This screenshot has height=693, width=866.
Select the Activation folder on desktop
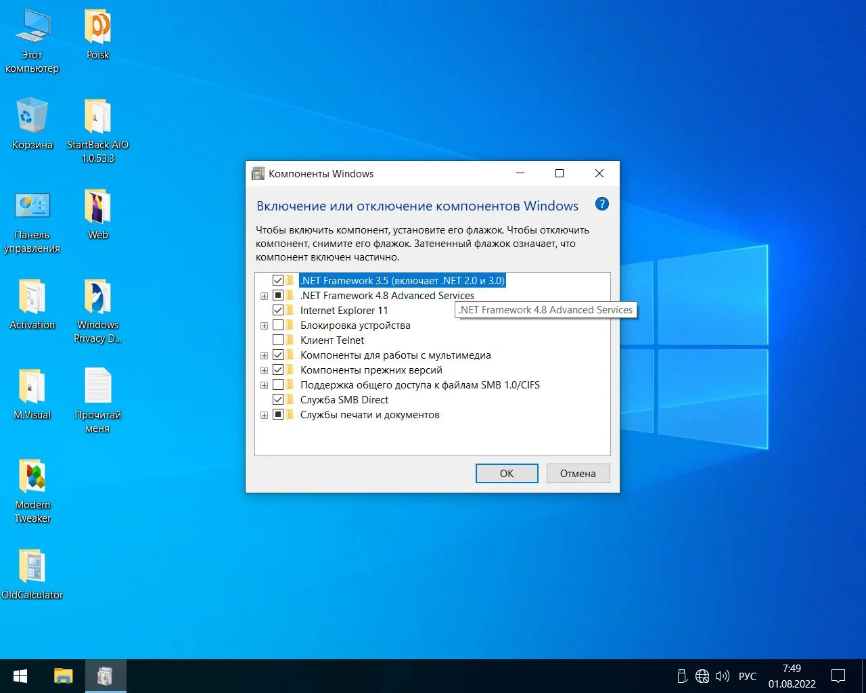[x=32, y=298]
